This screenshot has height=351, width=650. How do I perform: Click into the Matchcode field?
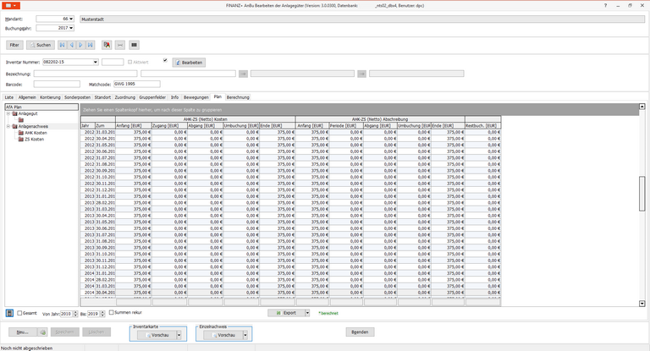pyautogui.click(x=137, y=84)
